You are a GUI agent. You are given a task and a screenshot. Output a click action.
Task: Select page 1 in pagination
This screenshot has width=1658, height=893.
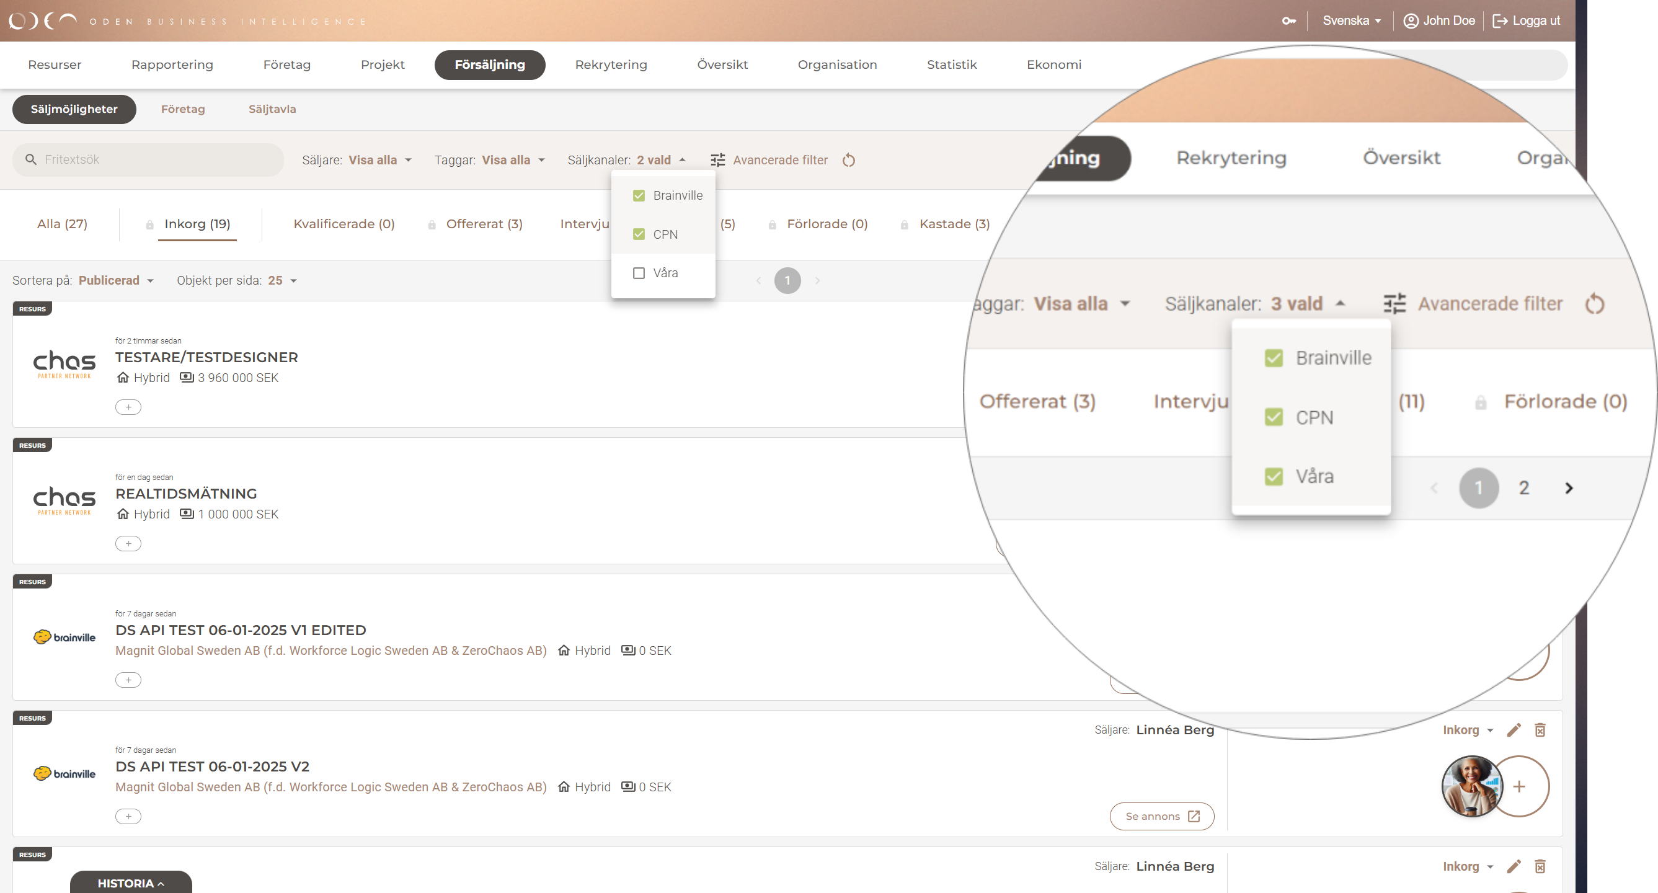pyautogui.click(x=787, y=280)
